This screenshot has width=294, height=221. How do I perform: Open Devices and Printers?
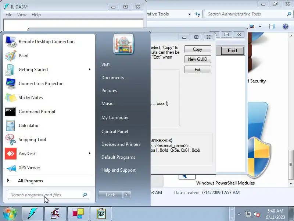121,144
